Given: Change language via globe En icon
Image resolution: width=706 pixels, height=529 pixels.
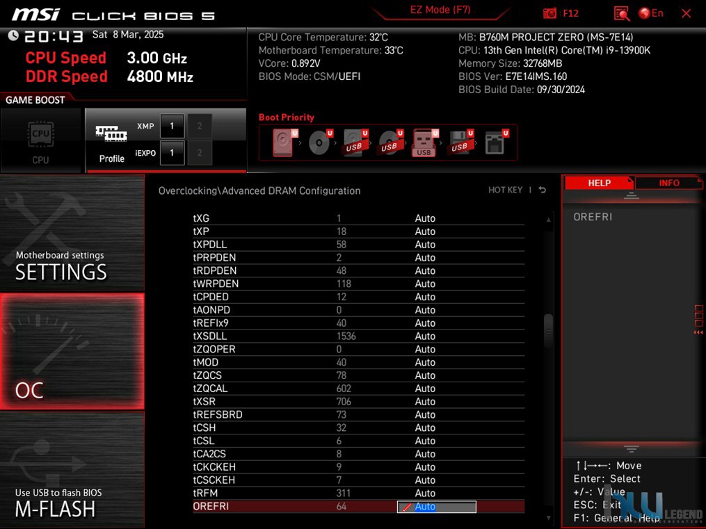Looking at the screenshot, I should 651,13.
